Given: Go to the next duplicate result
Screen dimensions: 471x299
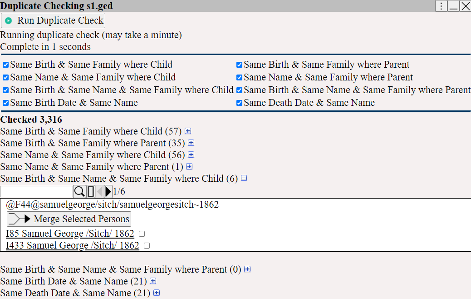Looking at the screenshot, I should pyautogui.click(x=108, y=191).
